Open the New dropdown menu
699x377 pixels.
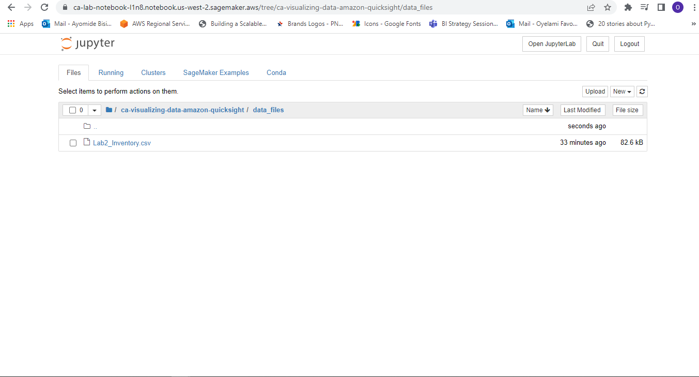click(622, 91)
